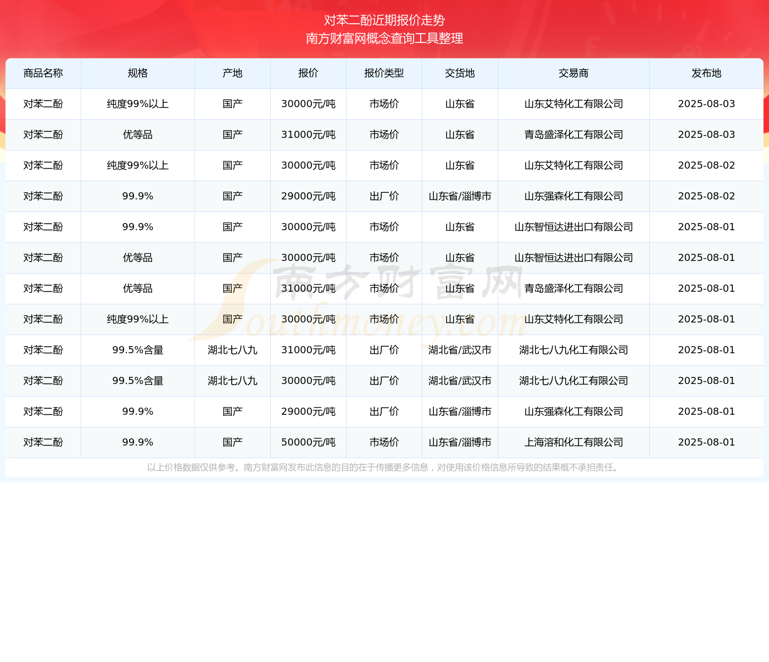The image size is (769, 662).
Task: Click 优等品 spec in the 2025-08-03 row
Action: [x=138, y=135]
